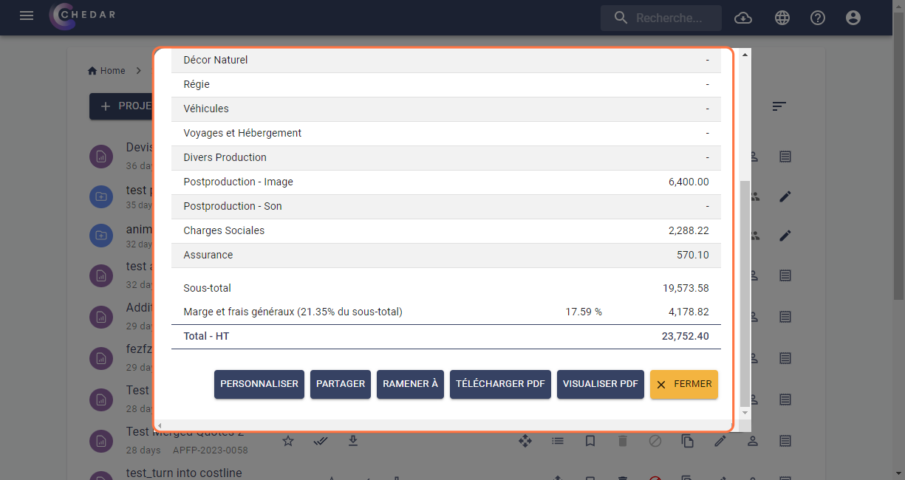Click summary sheet icon on Addit row
The width and height of the screenshot is (905, 480).
click(x=785, y=315)
